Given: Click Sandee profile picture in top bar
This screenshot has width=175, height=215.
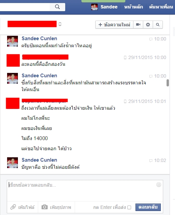Looking at the screenshot, I should [x=95, y=7].
